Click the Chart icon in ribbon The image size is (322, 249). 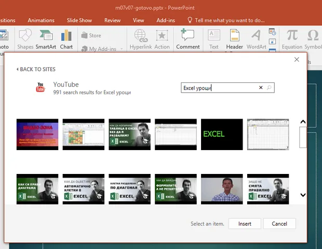click(66, 35)
